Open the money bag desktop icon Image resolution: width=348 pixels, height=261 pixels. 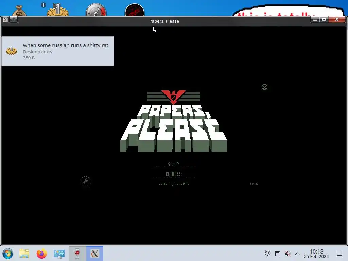tap(19, 11)
